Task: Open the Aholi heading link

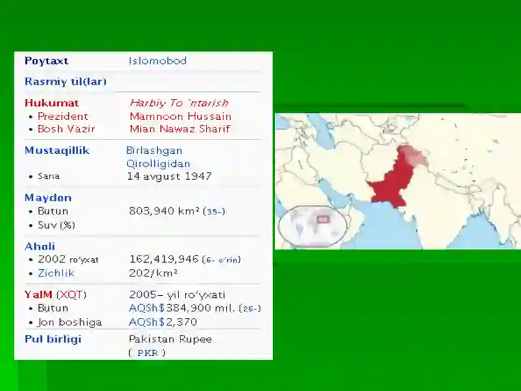Action: (x=40, y=247)
